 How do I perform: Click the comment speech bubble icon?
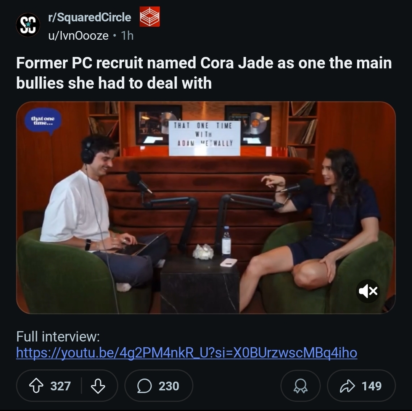click(144, 386)
